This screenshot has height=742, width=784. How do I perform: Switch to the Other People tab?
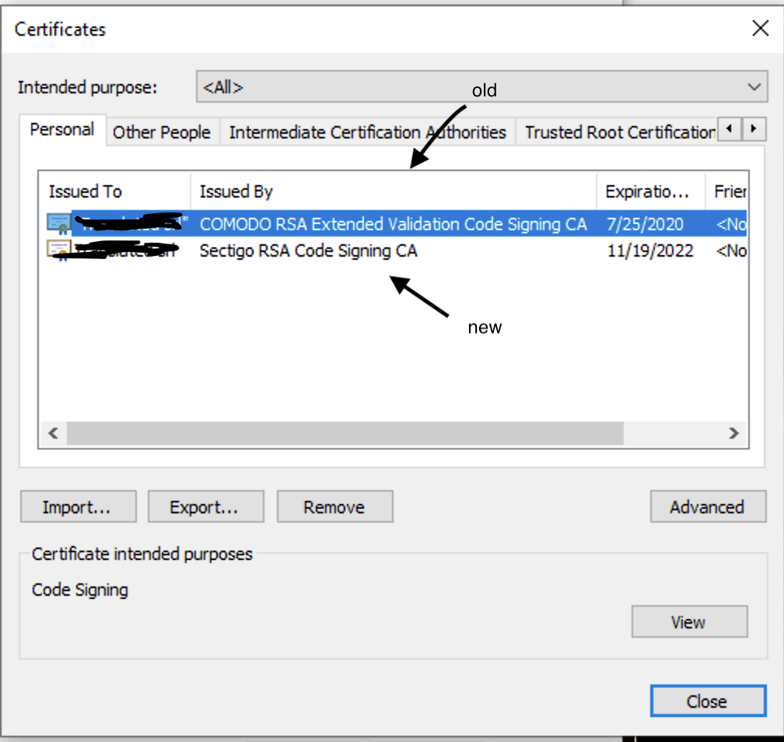click(x=161, y=132)
